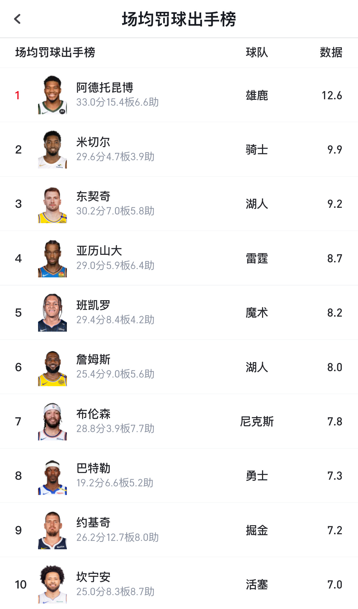Click the player name 约基奇
Viewport: 358px width, 609px height.
93,523
